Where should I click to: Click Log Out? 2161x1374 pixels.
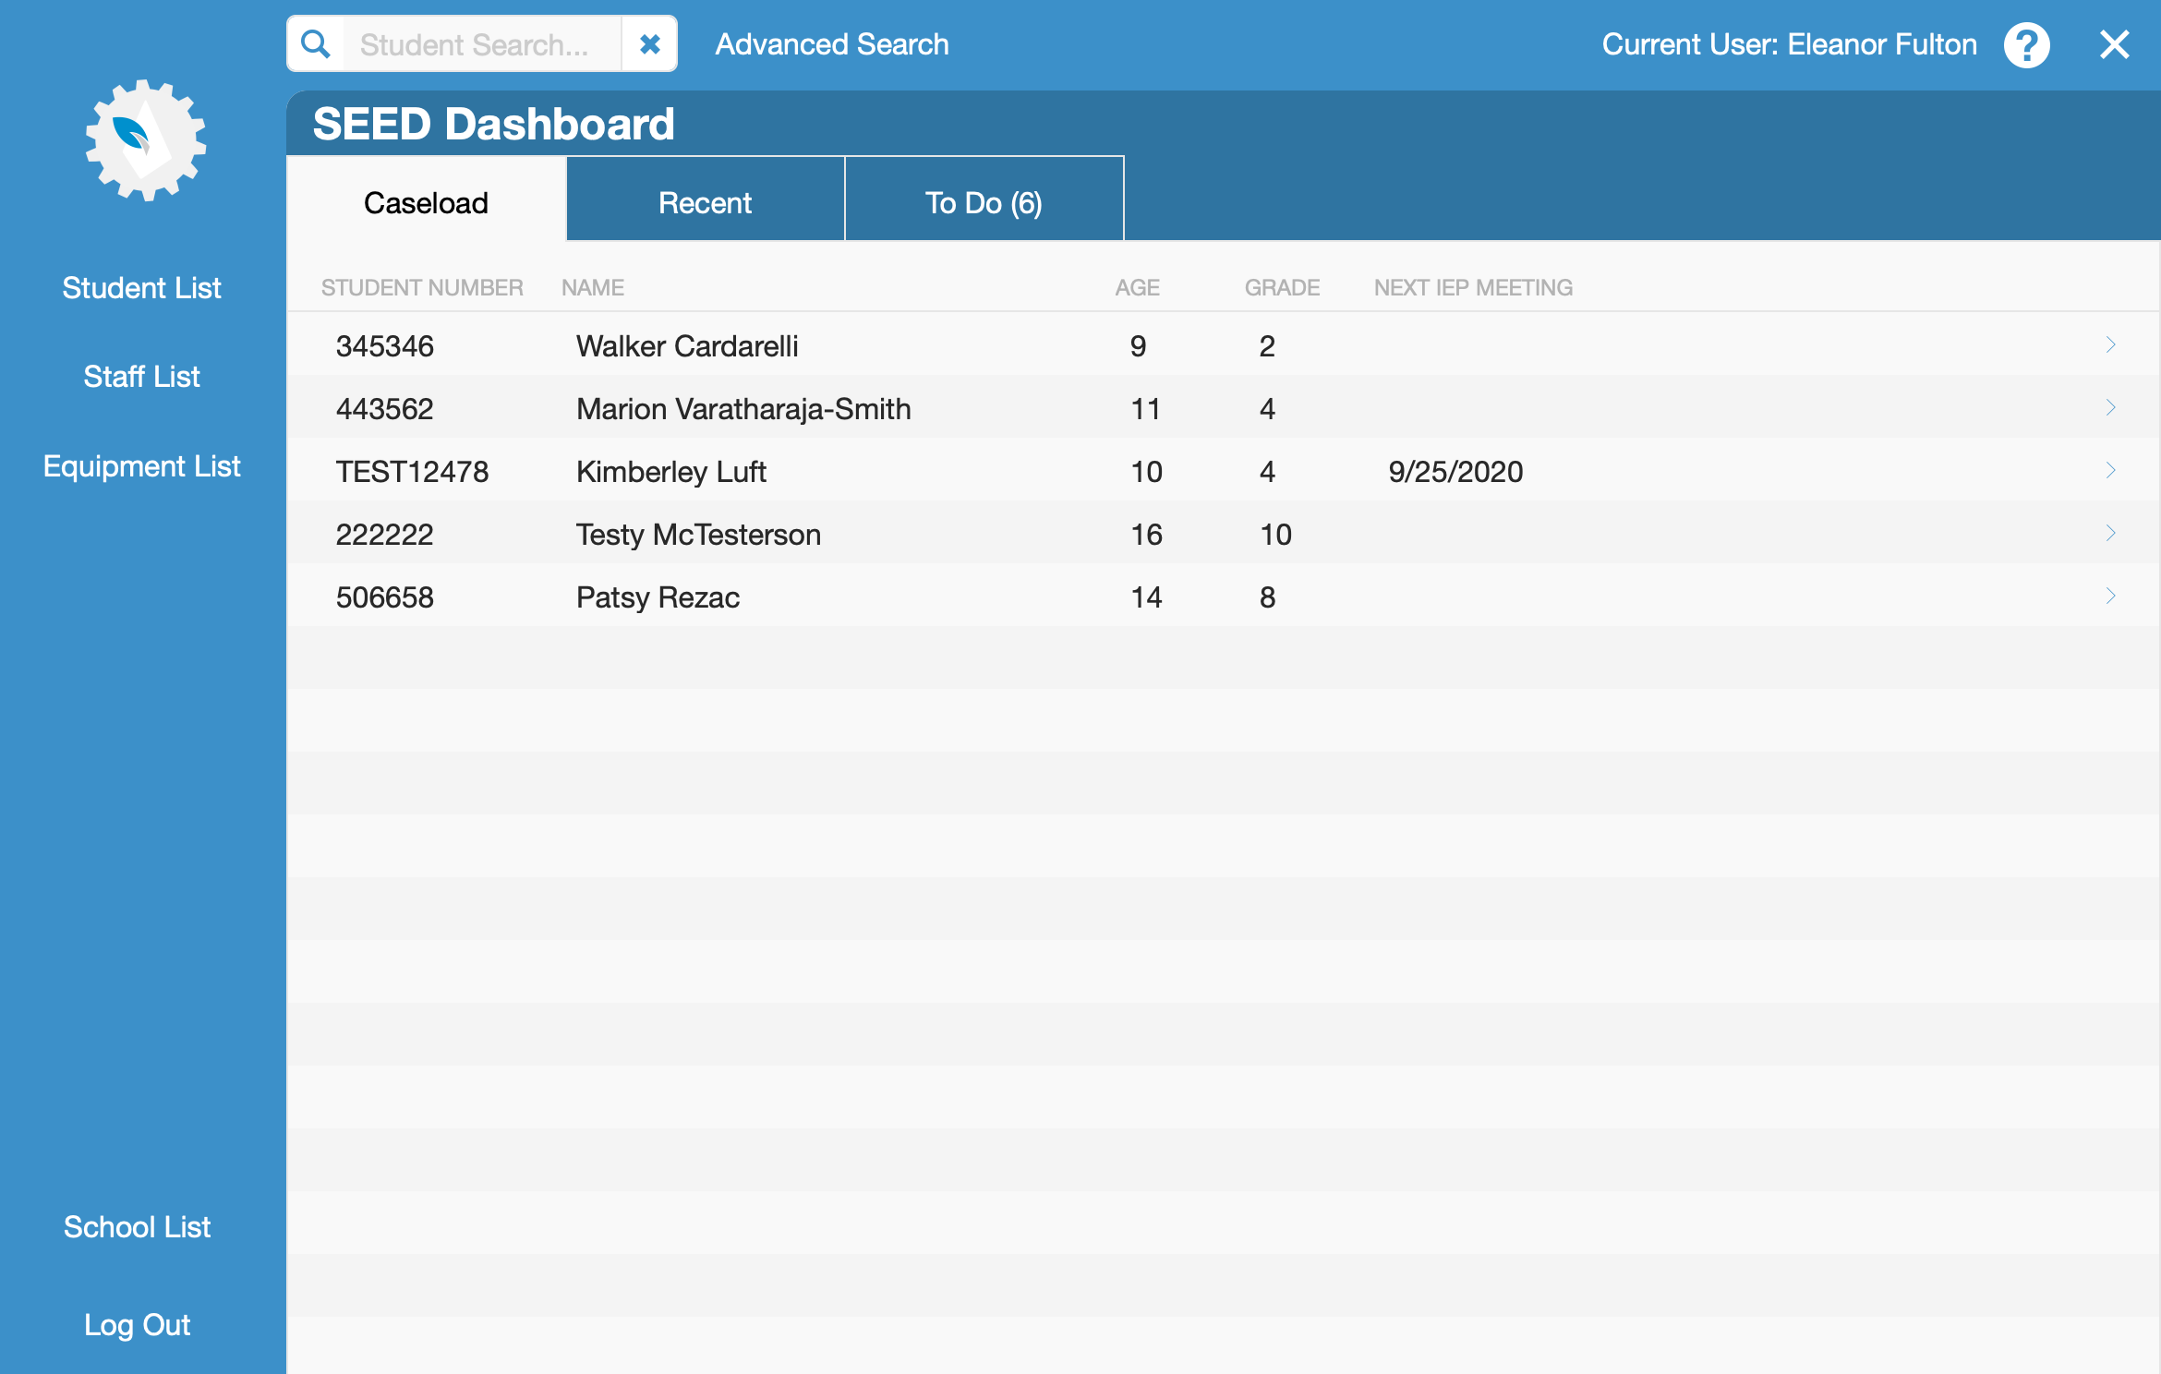[x=138, y=1325]
